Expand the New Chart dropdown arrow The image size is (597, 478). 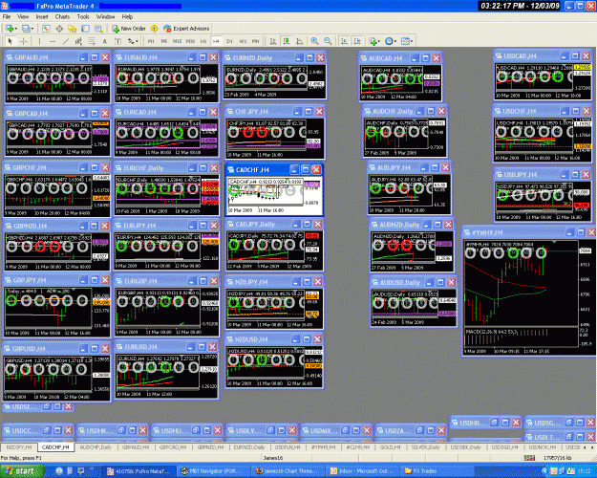15,29
